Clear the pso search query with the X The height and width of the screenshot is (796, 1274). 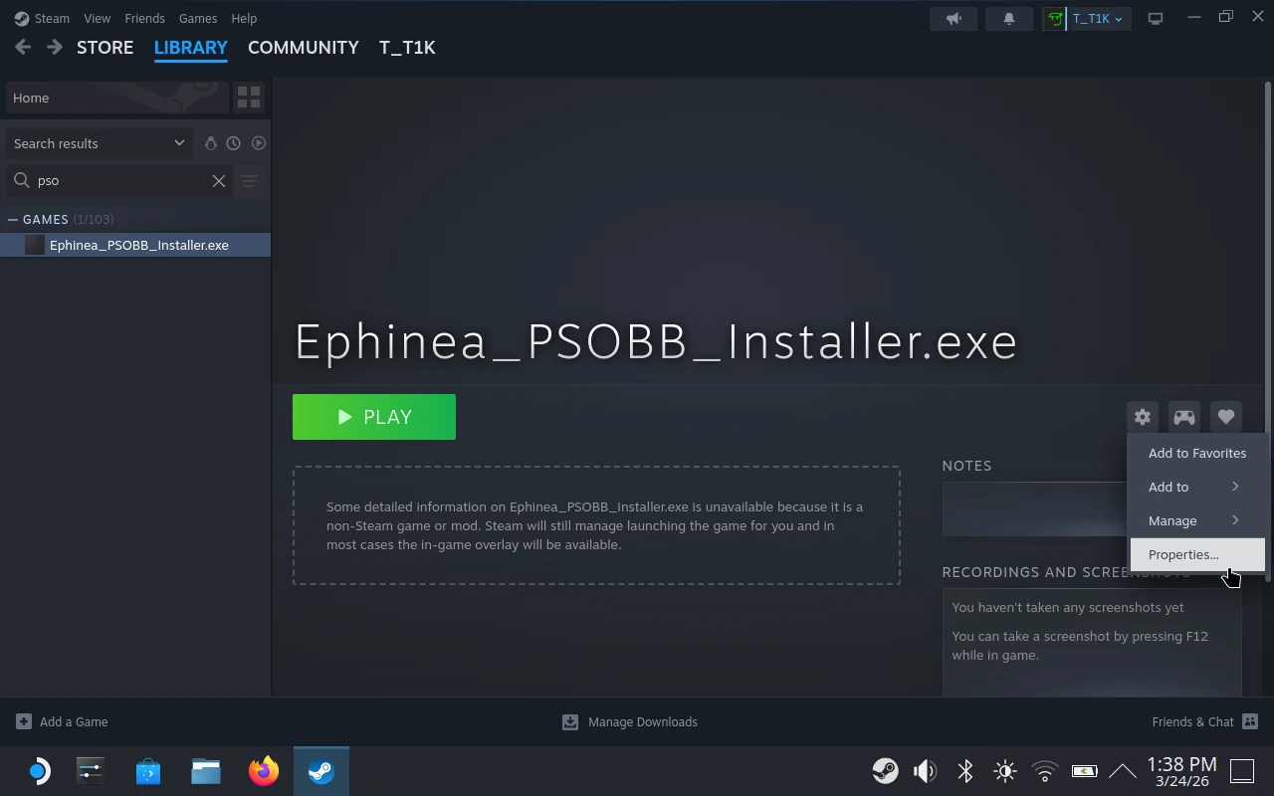(219, 181)
